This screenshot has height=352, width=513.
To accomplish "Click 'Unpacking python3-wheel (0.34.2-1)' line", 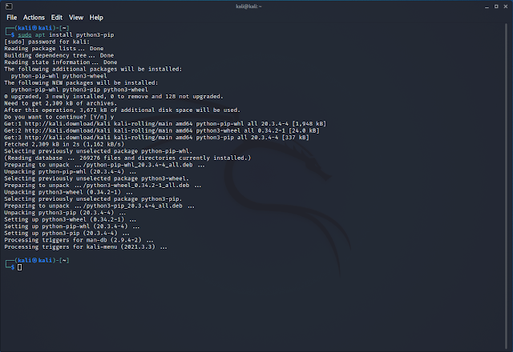I will [68, 193].
